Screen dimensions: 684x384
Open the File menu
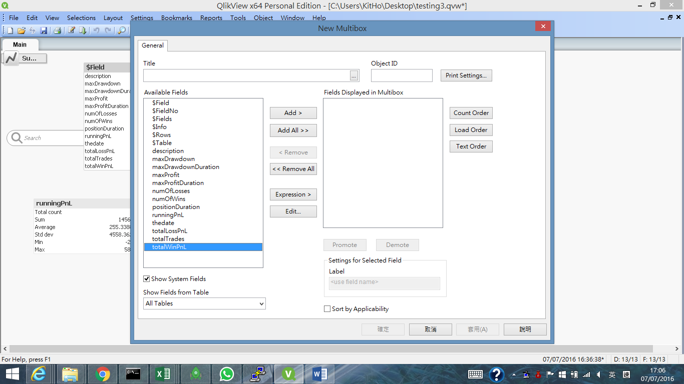(x=14, y=17)
